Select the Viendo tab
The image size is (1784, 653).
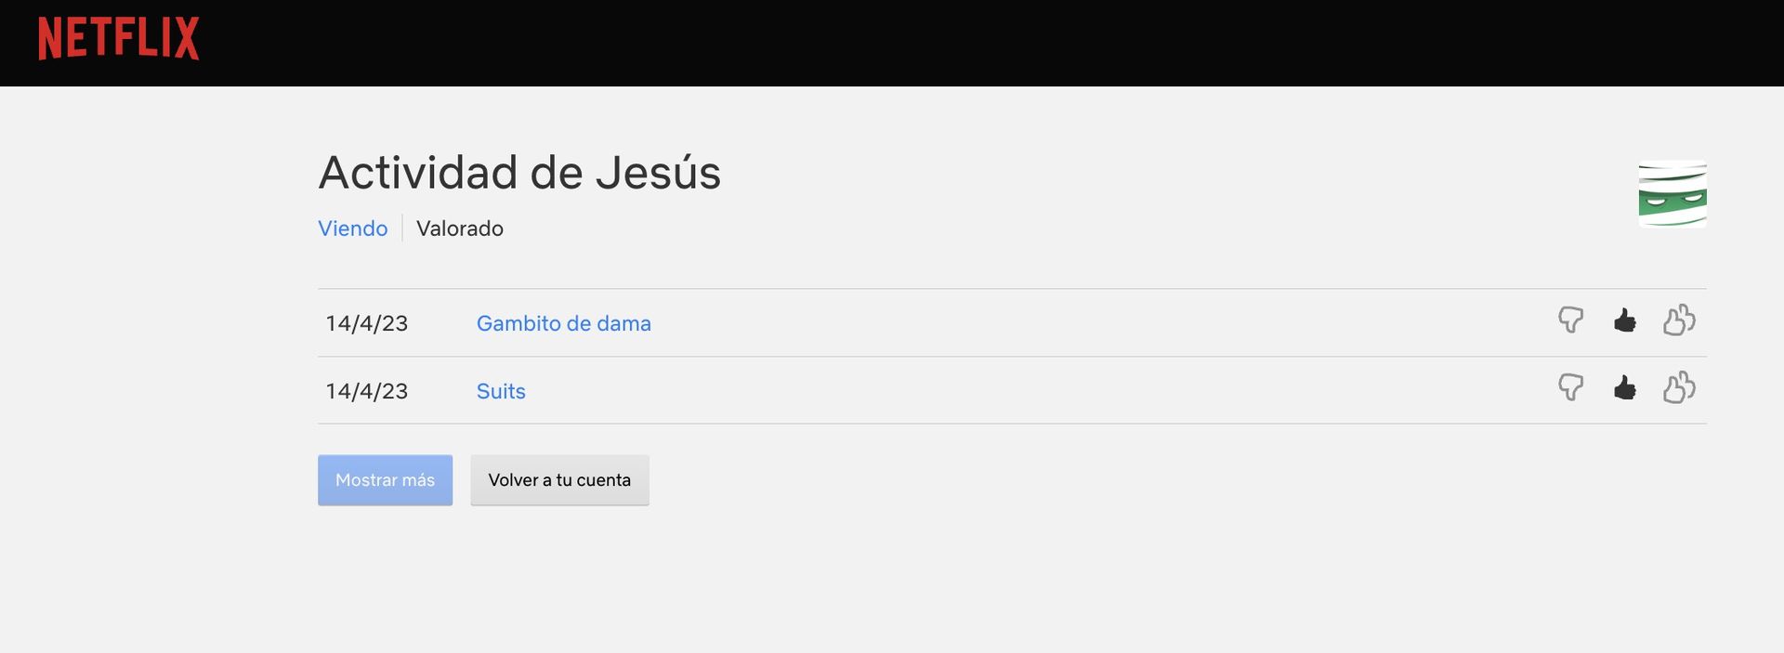352,229
